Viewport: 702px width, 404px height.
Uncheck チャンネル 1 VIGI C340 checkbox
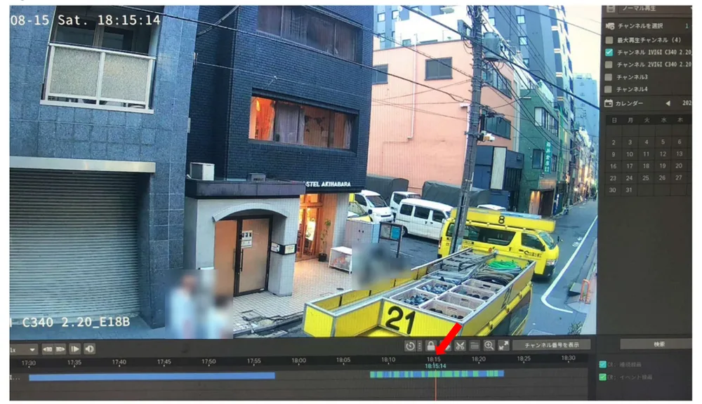pos(609,53)
